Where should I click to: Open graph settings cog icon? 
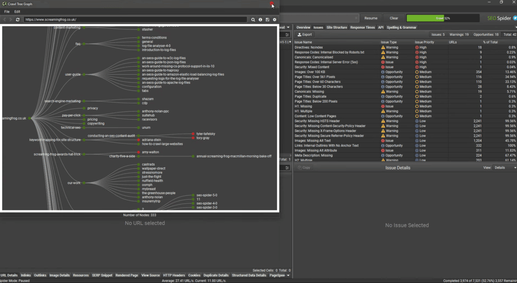coord(274,20)
